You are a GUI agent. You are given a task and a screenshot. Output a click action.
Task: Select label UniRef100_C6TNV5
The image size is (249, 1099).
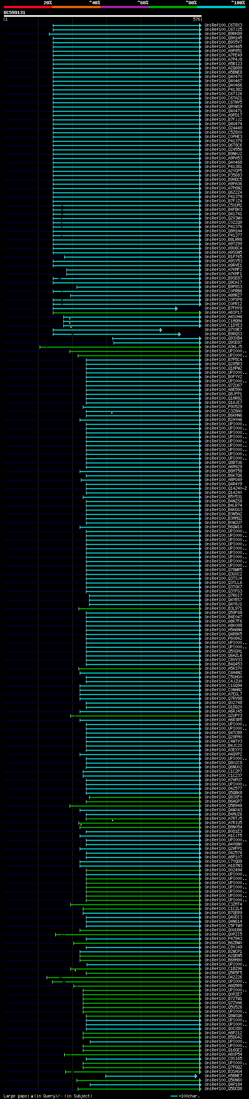pyautogui.click(x=223, y=103)
